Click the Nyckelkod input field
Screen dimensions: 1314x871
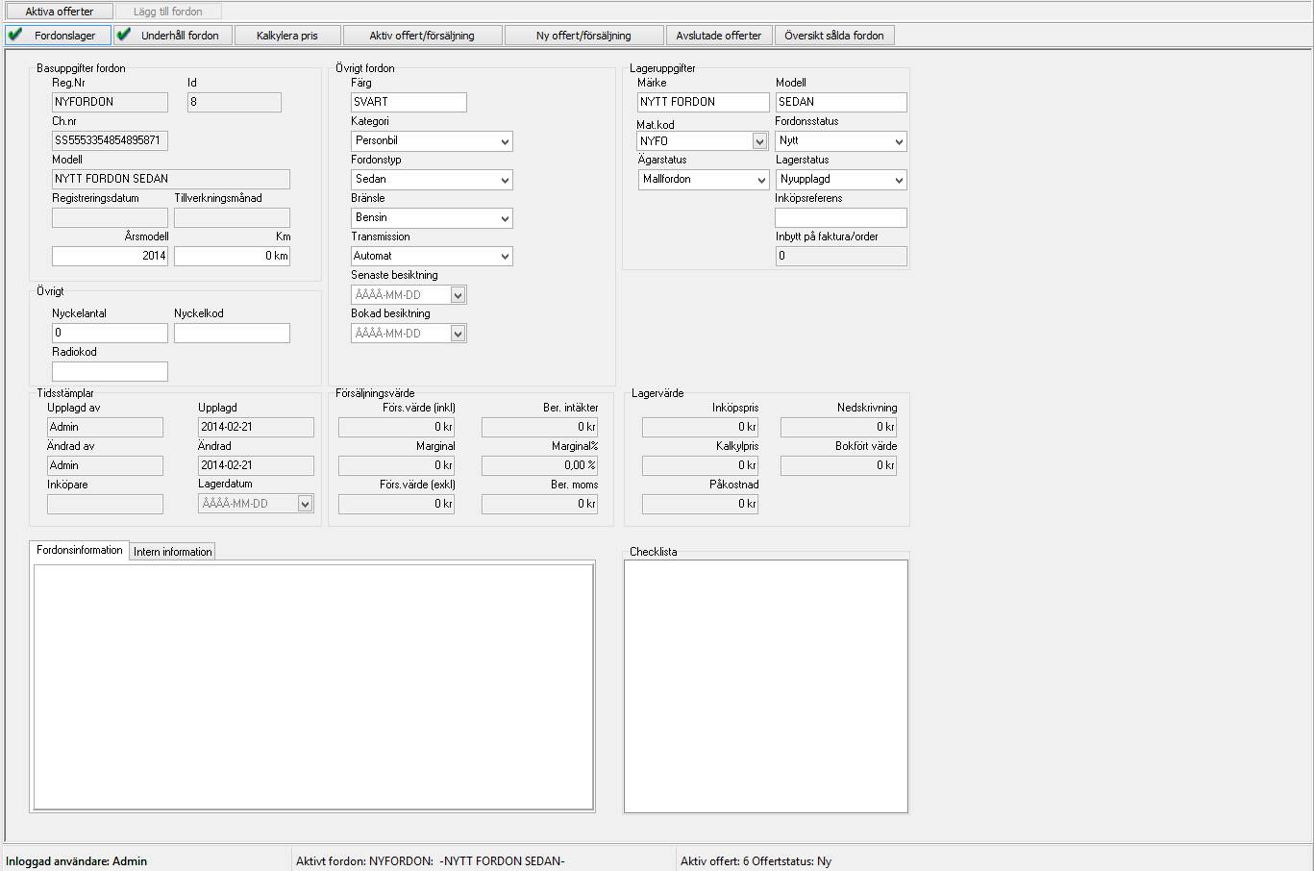pos(232,333)
